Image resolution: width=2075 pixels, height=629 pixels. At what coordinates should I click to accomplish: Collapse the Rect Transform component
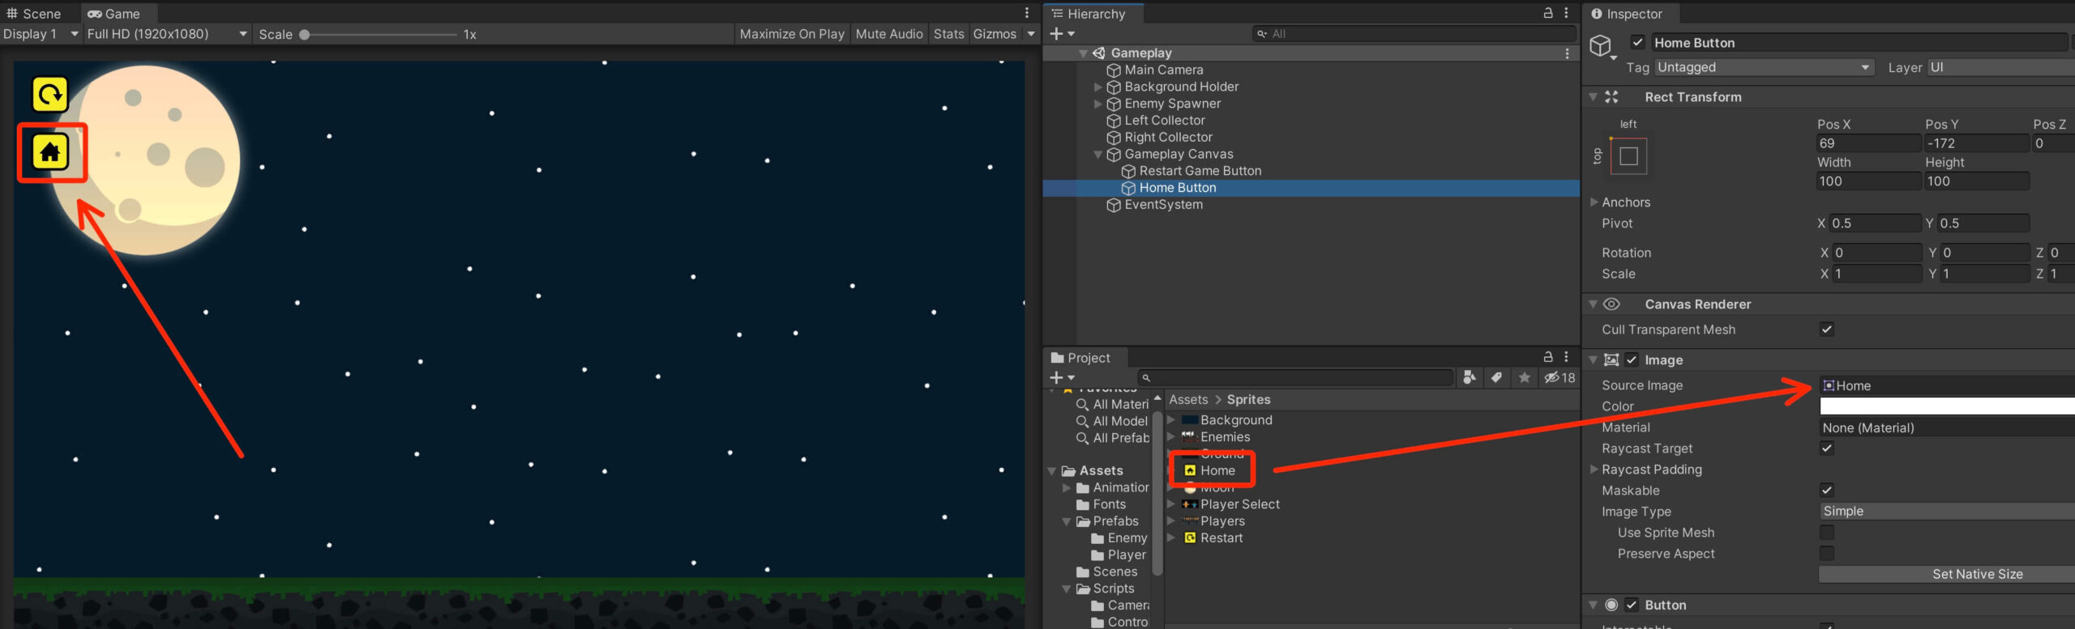point(1593,97)
